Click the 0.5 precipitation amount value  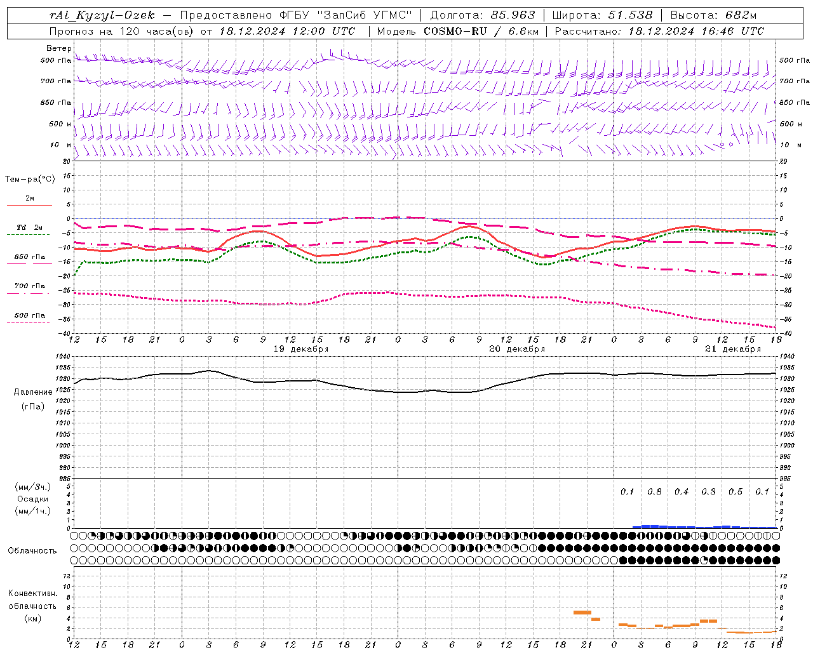click(x=736, y=491)
